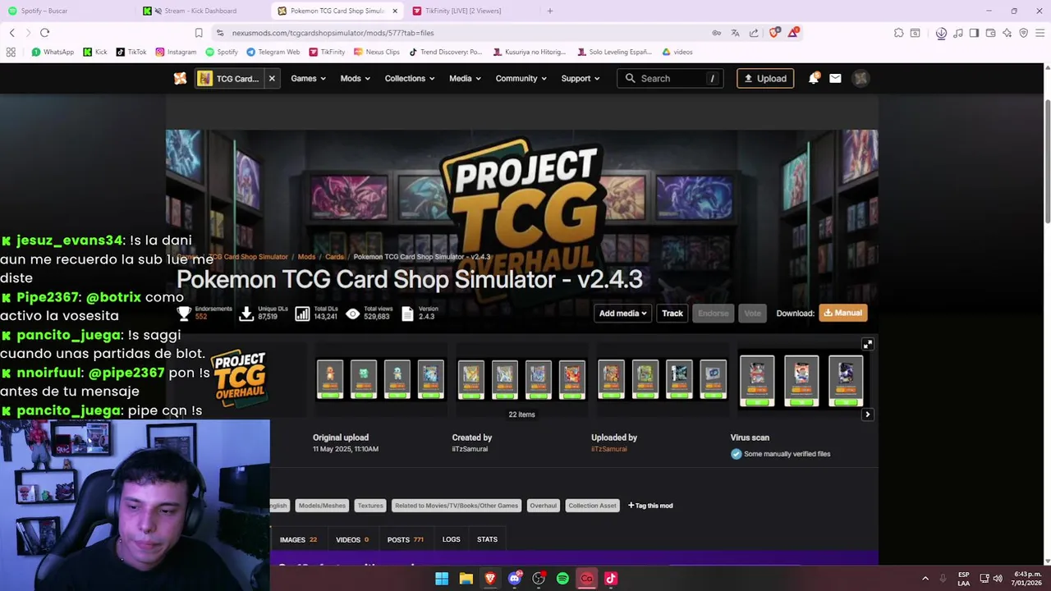The width and height of the screenshot is (1051, 591).
Task: Expand the Mods menu
Action: [355, 78]
